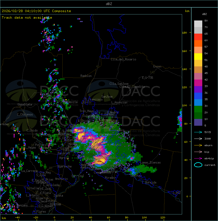Viewport: 218px width, 221px height.
Task: Click the 'S_Francisco' place label
Action: click(94, 99)
